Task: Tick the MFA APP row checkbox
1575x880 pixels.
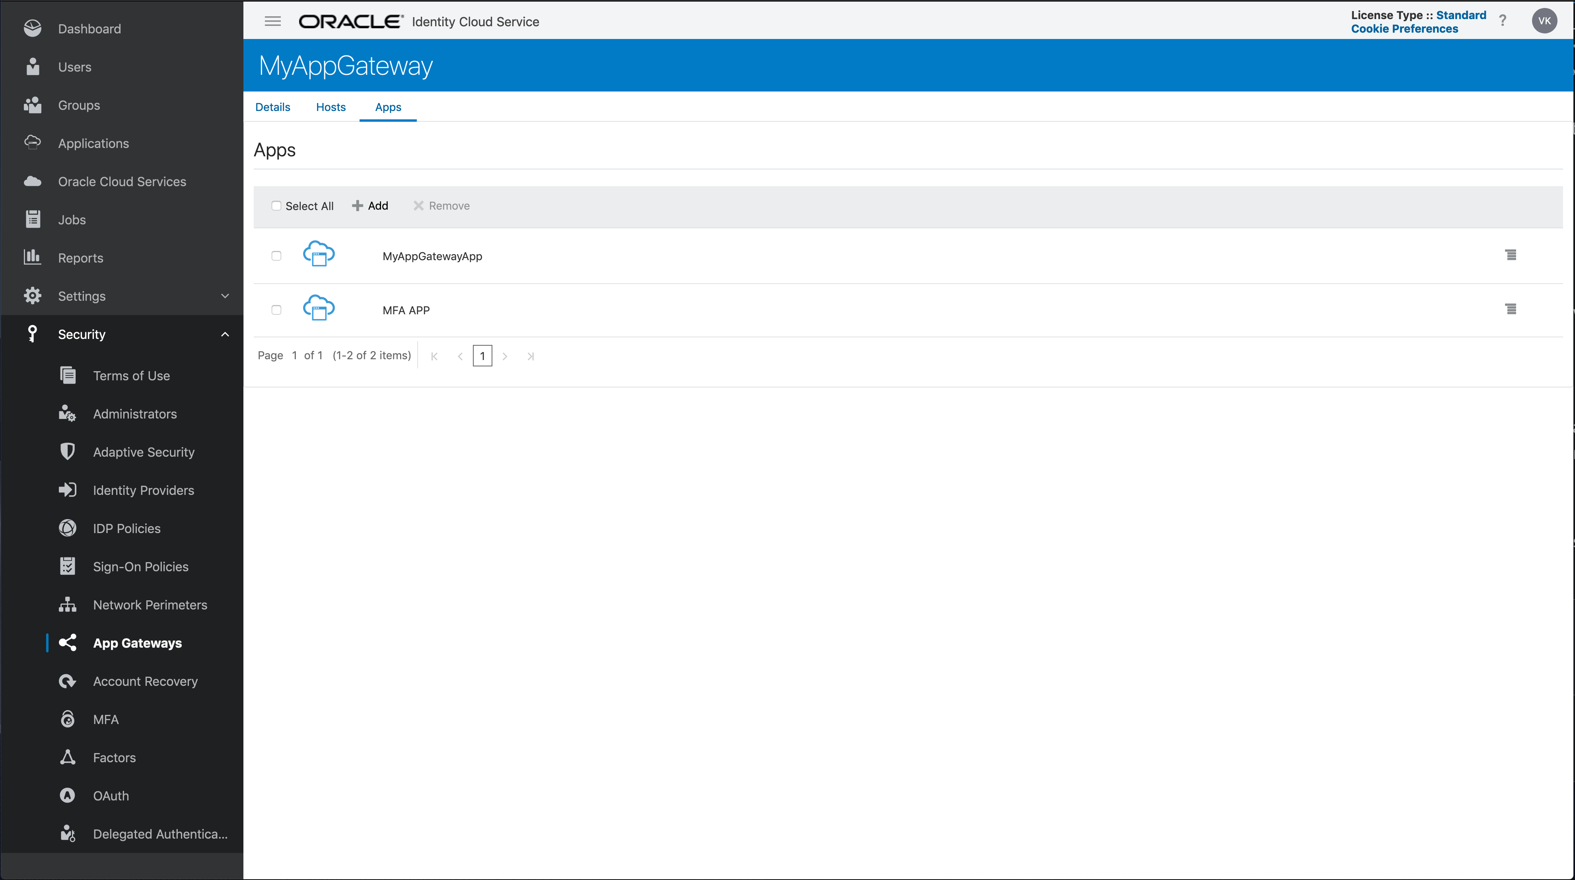Action: tap(276, 310)
